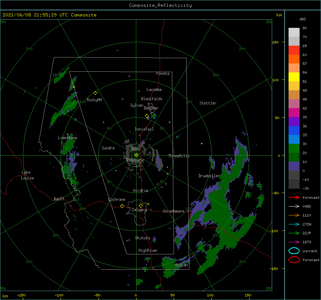Viewport: 321px width, 300px height.
Task: Click the asterisk marker southwest of Stettler
Action: [169, 122]
